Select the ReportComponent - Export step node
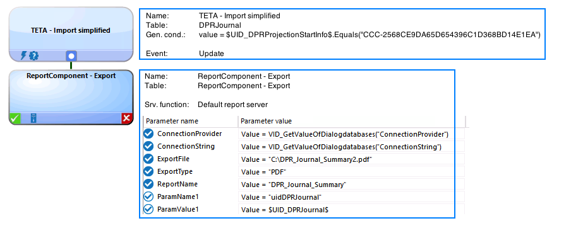 [x=71, y=97]
